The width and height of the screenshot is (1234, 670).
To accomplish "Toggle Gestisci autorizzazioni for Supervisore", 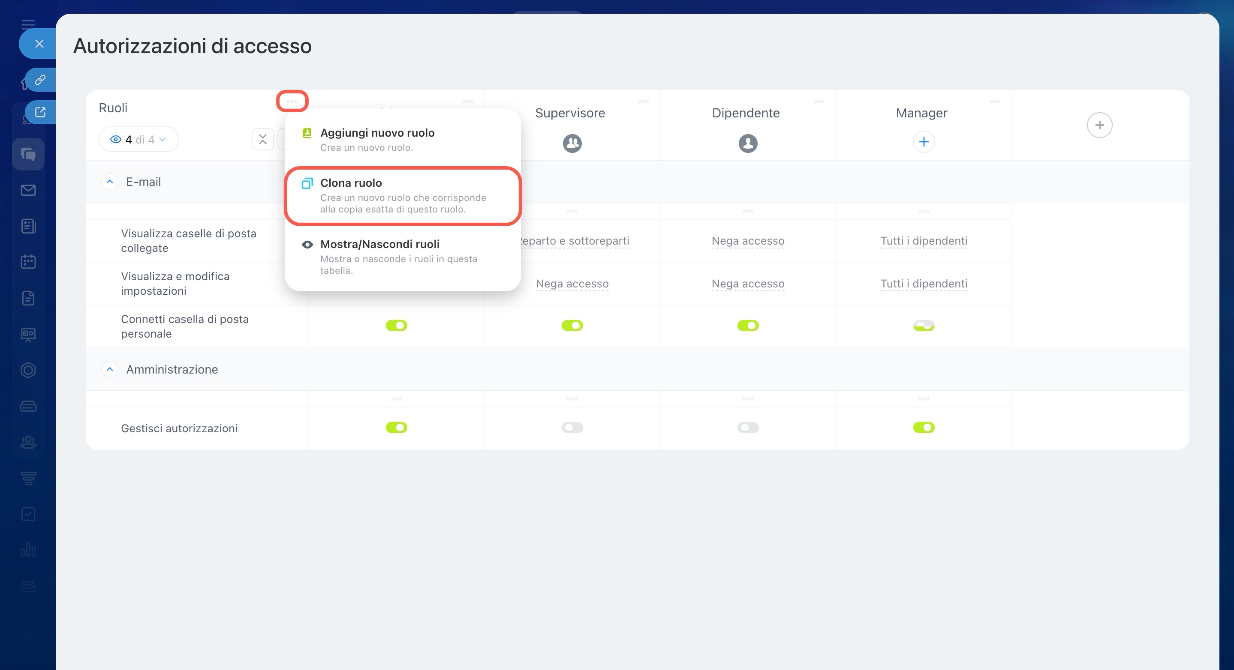I will 572,428.
